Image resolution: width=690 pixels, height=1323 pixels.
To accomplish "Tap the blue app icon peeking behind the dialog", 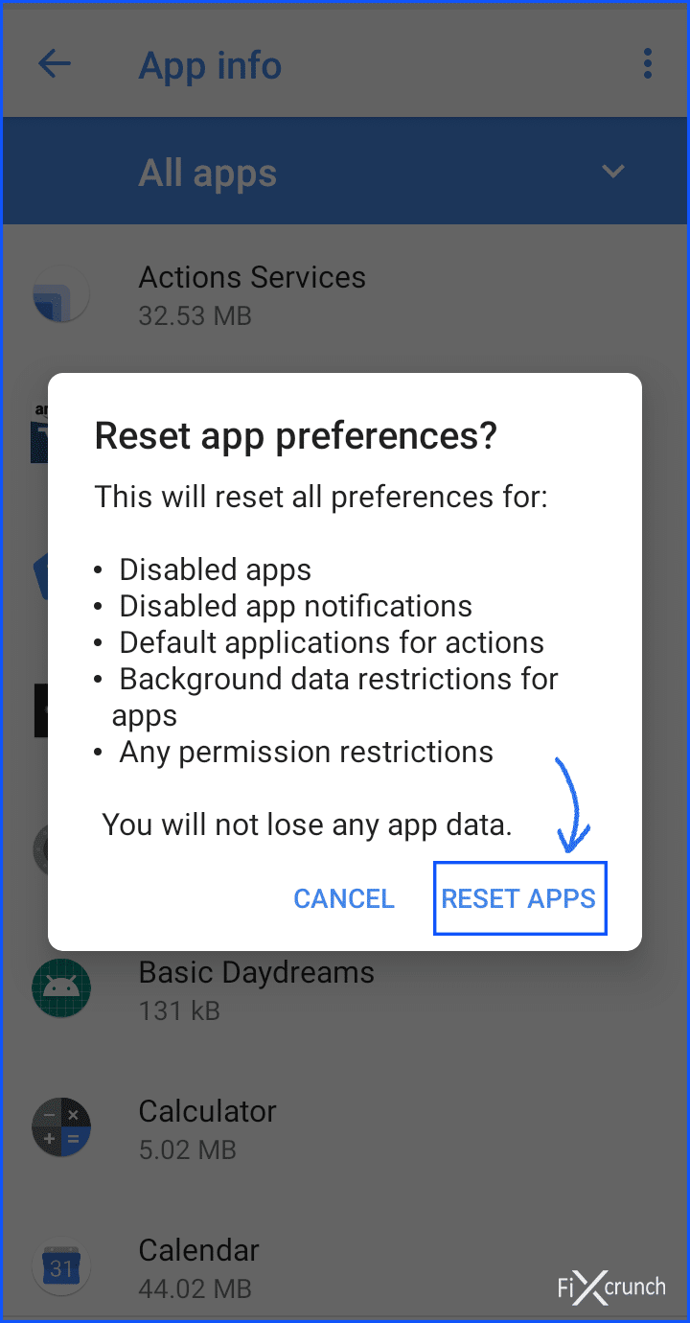I will coord(40,573).
